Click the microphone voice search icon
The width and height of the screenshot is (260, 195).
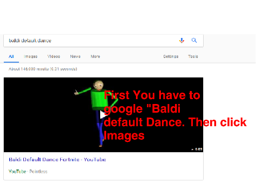[x=182, y=41]
